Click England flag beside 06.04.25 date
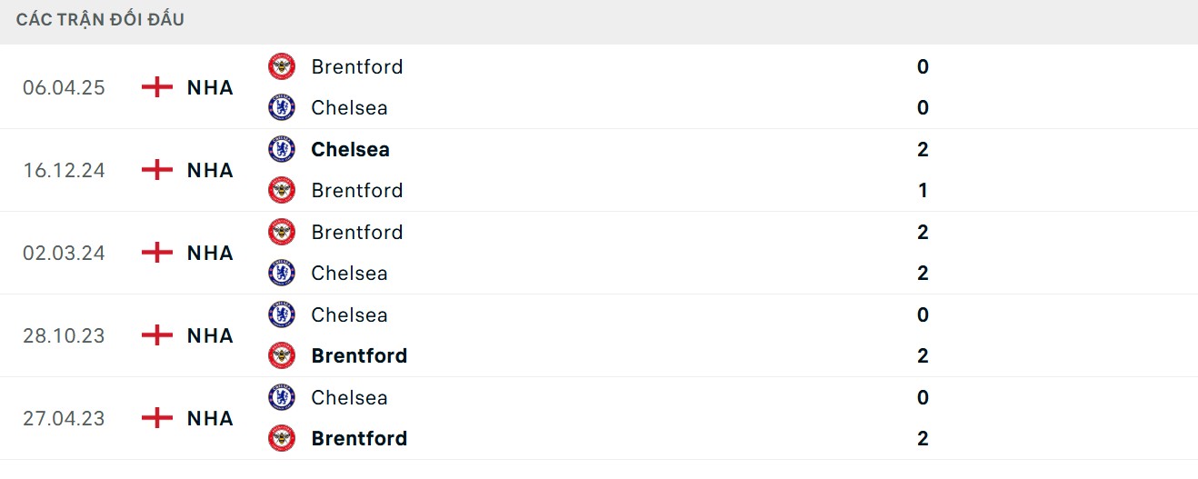This screenshot has width=1198, height=479. [157, 87]
